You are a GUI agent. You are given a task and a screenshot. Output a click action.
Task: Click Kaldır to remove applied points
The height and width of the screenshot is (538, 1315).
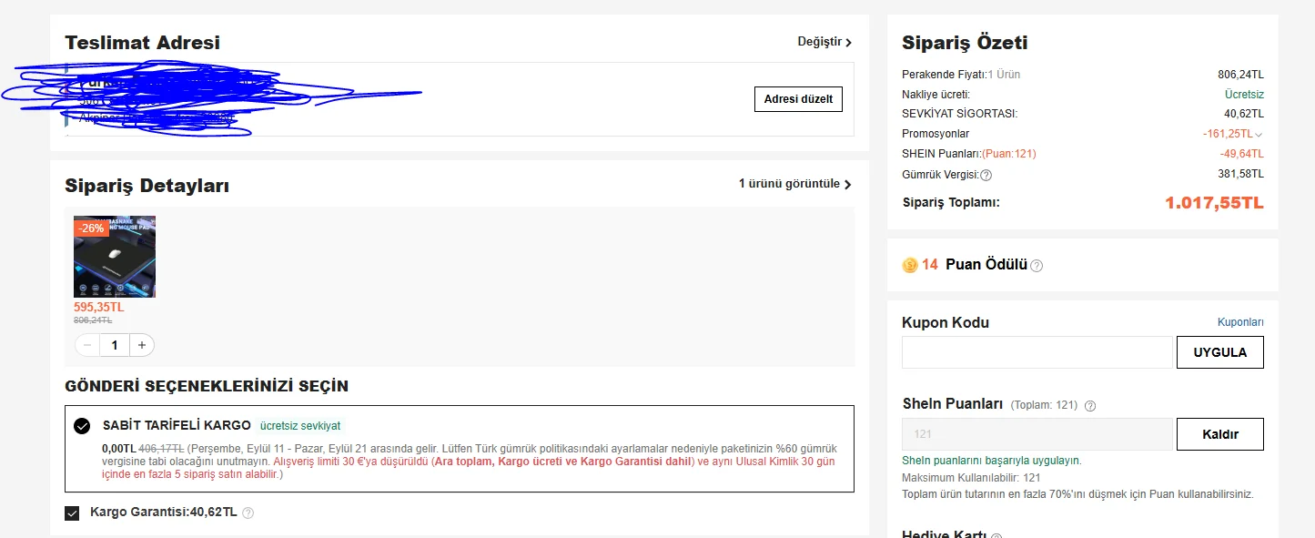(1220, 434)
